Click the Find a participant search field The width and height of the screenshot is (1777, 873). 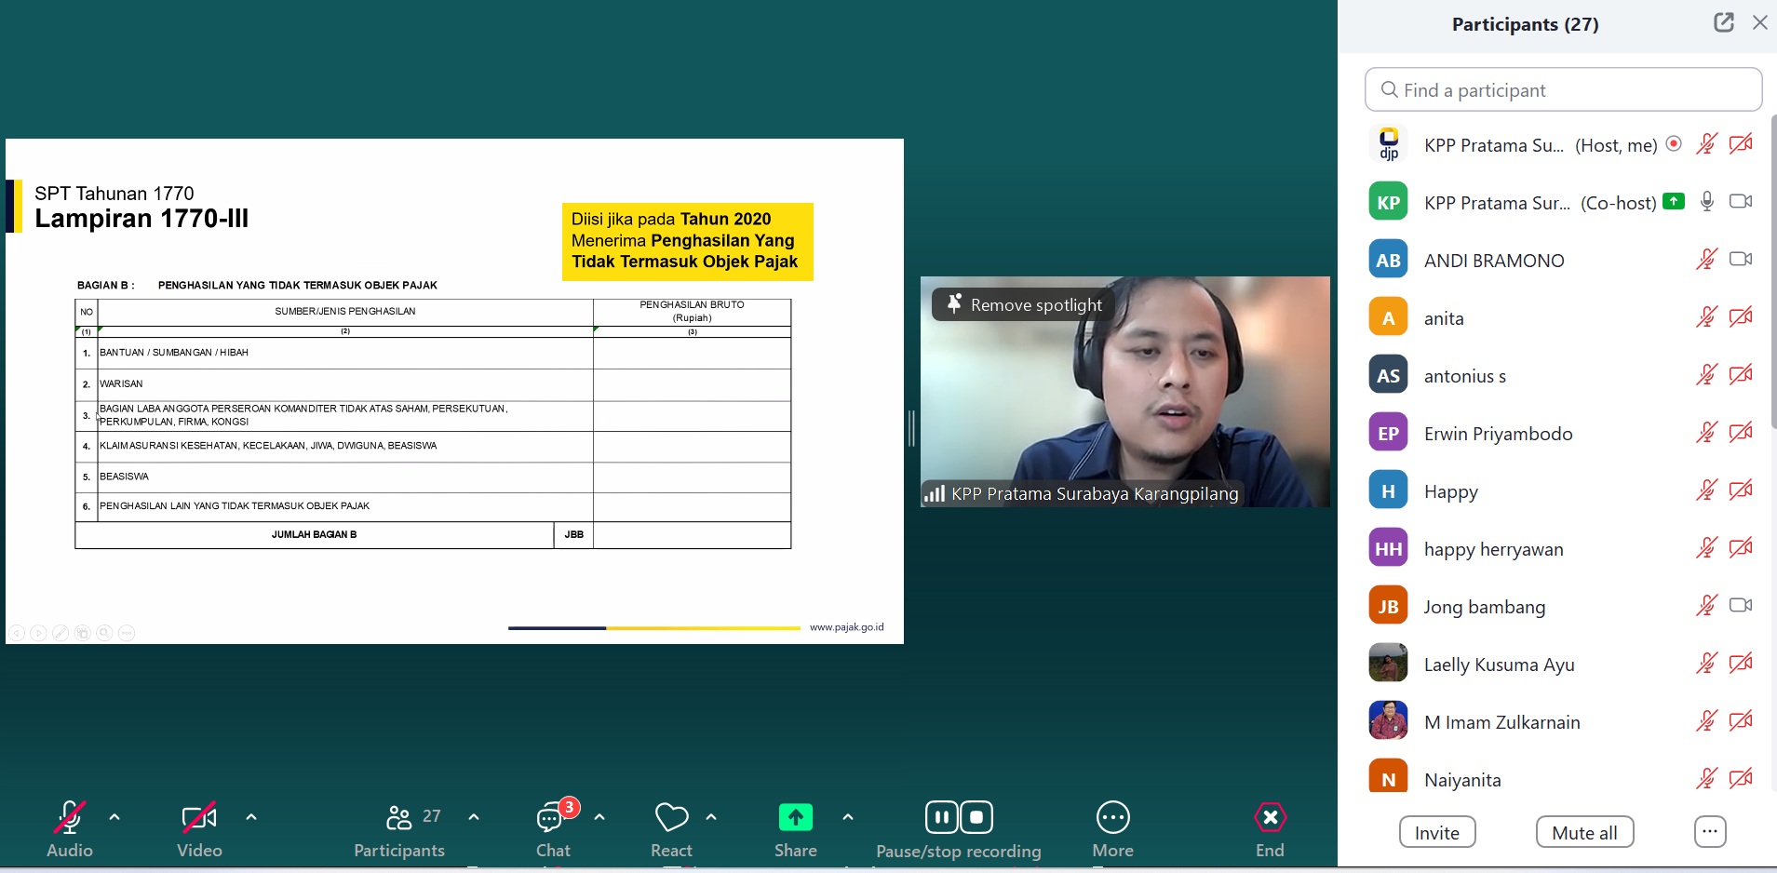click(x=1564, y=90)
